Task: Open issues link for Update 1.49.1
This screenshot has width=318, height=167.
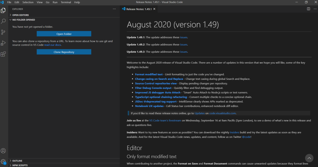Action: click(184, 37)
